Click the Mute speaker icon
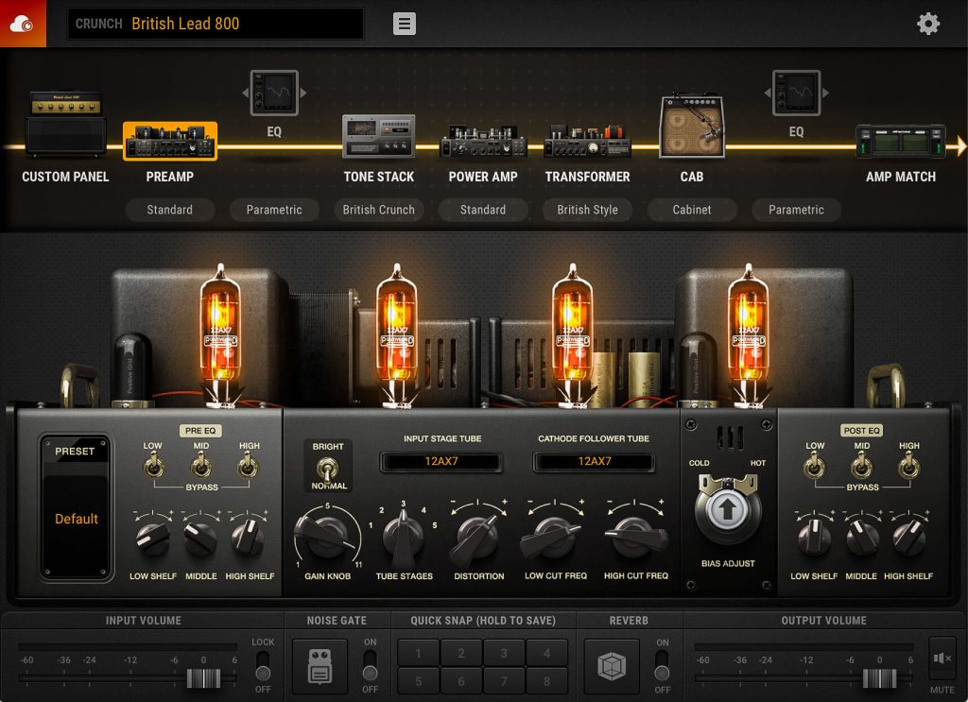The image size is (968, 702). click(x=942, y=659)
